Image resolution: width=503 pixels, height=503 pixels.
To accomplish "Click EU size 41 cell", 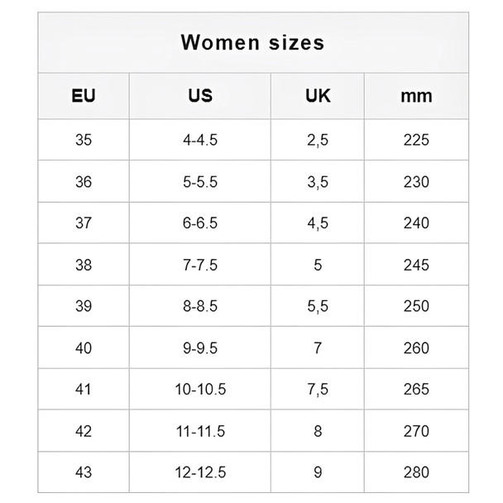I will 84,389.
